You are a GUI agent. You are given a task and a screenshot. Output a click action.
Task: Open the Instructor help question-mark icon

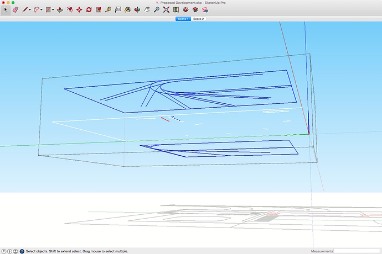pyautogui.click(x=22, y=251)
